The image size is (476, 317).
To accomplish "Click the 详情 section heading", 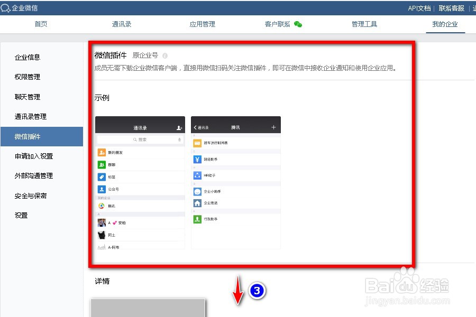I will coord(102,281).
